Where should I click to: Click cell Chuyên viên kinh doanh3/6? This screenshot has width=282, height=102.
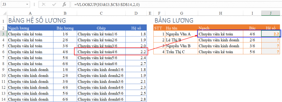click(101, 81)
